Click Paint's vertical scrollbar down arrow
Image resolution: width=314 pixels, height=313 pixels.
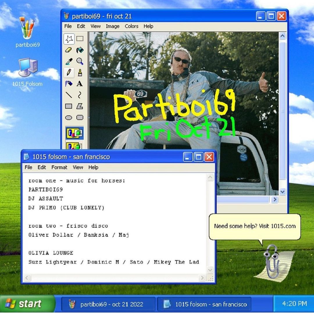coord(282,191)
